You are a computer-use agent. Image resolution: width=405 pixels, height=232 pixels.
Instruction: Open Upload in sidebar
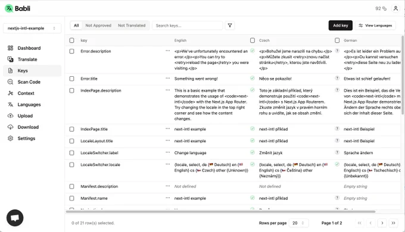coord(32,116)
